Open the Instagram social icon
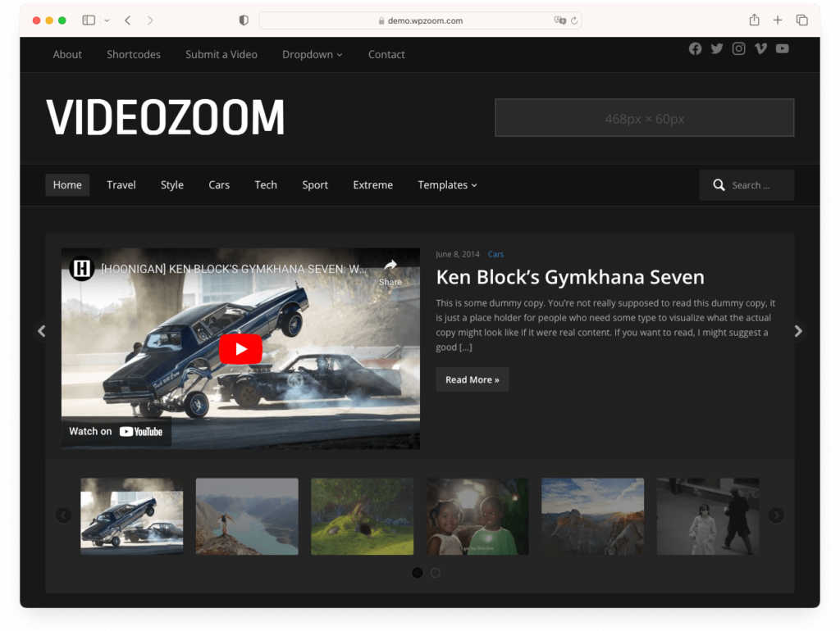 (739, 48)
